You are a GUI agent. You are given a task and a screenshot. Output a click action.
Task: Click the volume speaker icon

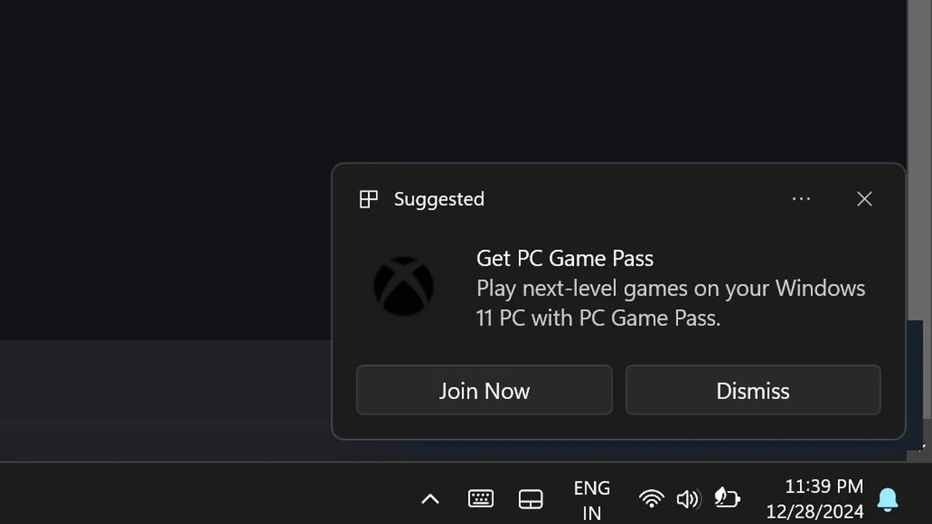pyautogui.click(x=687, y=498)
